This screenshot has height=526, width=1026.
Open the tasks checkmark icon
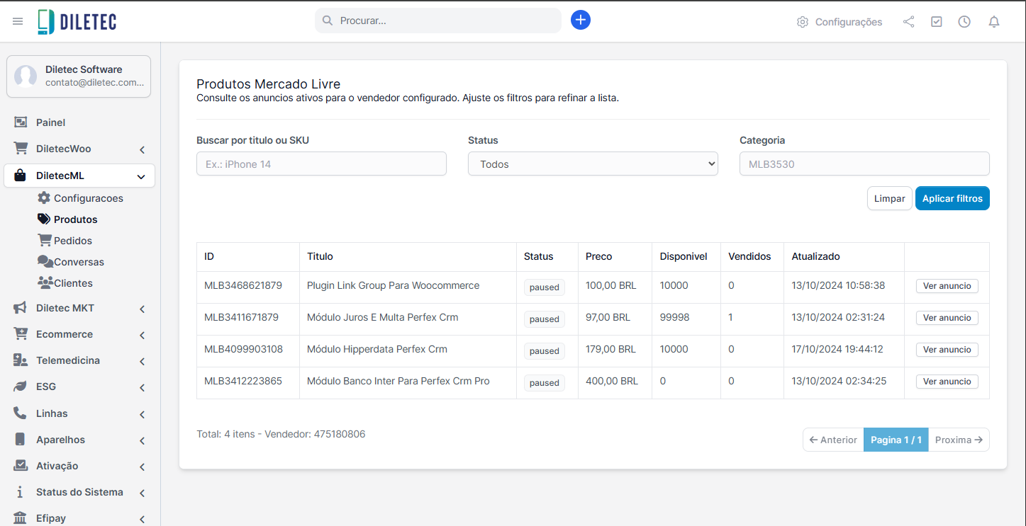point(937,22)
